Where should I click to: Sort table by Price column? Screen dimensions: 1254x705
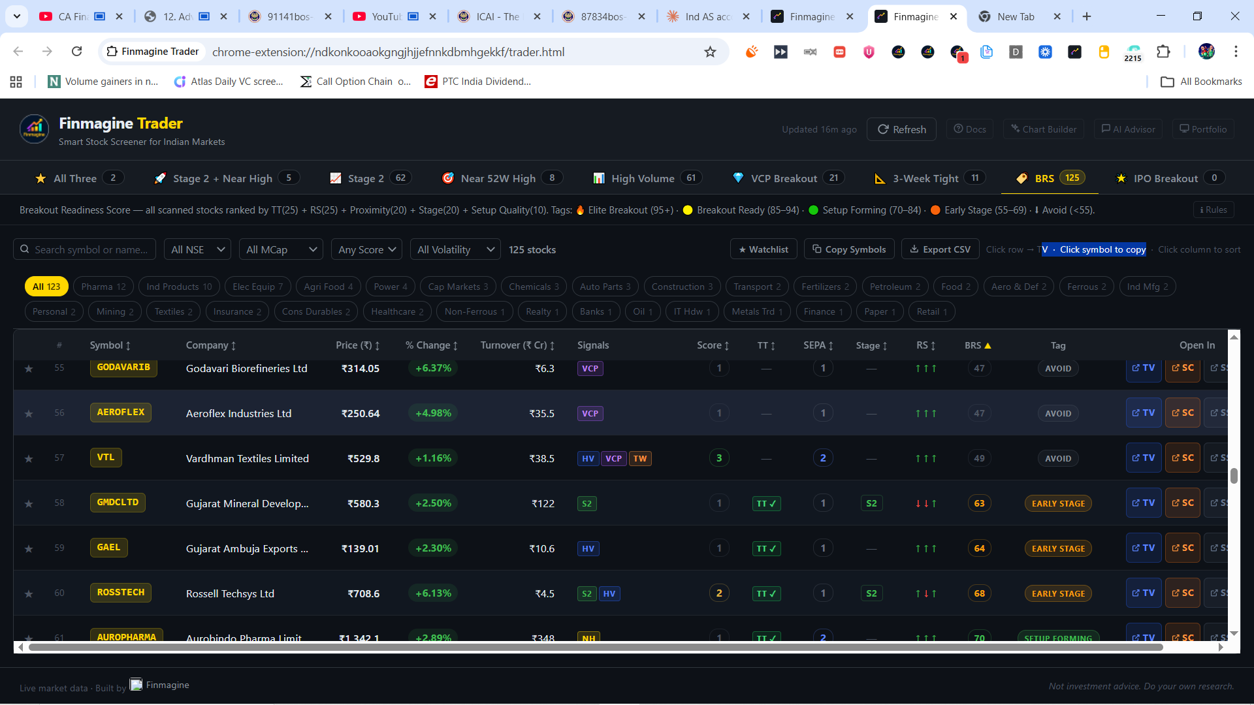click(358, 345)
